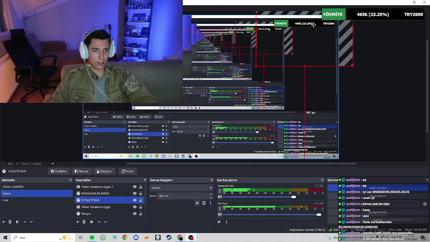Open Özellikler for DONATE BAR source
The width and height of the screenshot is (430, 242).
point(59,171)
